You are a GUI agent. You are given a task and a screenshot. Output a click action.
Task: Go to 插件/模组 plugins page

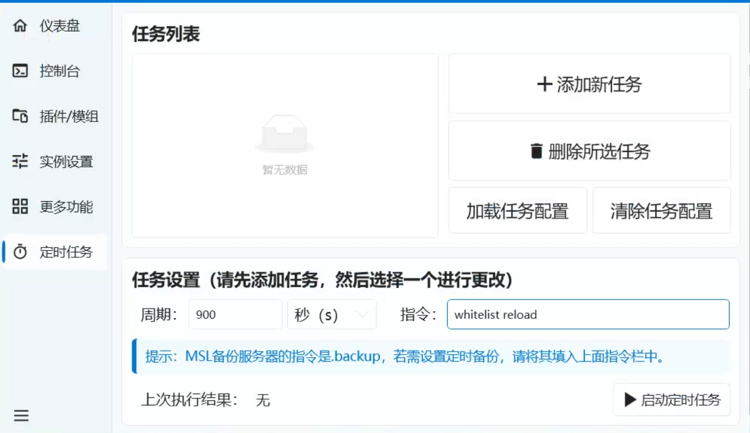coord(54,116)
